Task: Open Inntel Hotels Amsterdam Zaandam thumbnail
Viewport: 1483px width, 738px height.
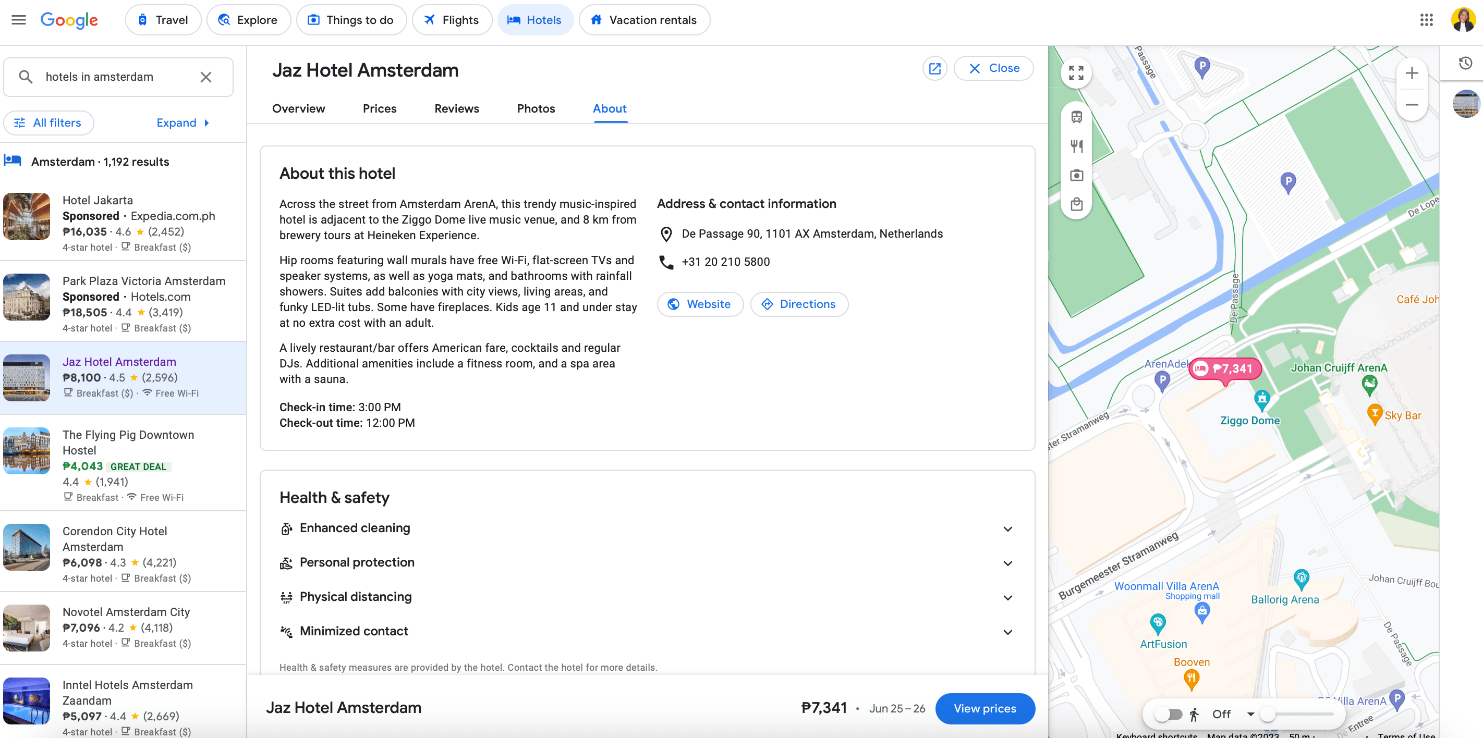Action: coord(27,700)
